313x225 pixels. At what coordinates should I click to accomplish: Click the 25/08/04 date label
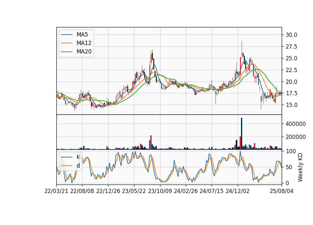(282, 191)
